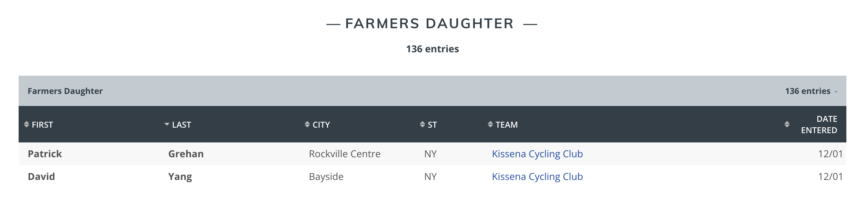Image resolution: width=865 pixels, height=203 pixels.
Task: Open Kissena Cycling Club link for Patrick Grehan
Action: [537, 154]
